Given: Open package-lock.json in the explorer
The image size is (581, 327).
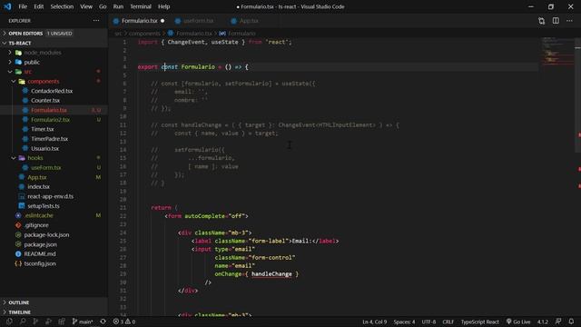Looking at the screenshot, I should click(46, 234).
